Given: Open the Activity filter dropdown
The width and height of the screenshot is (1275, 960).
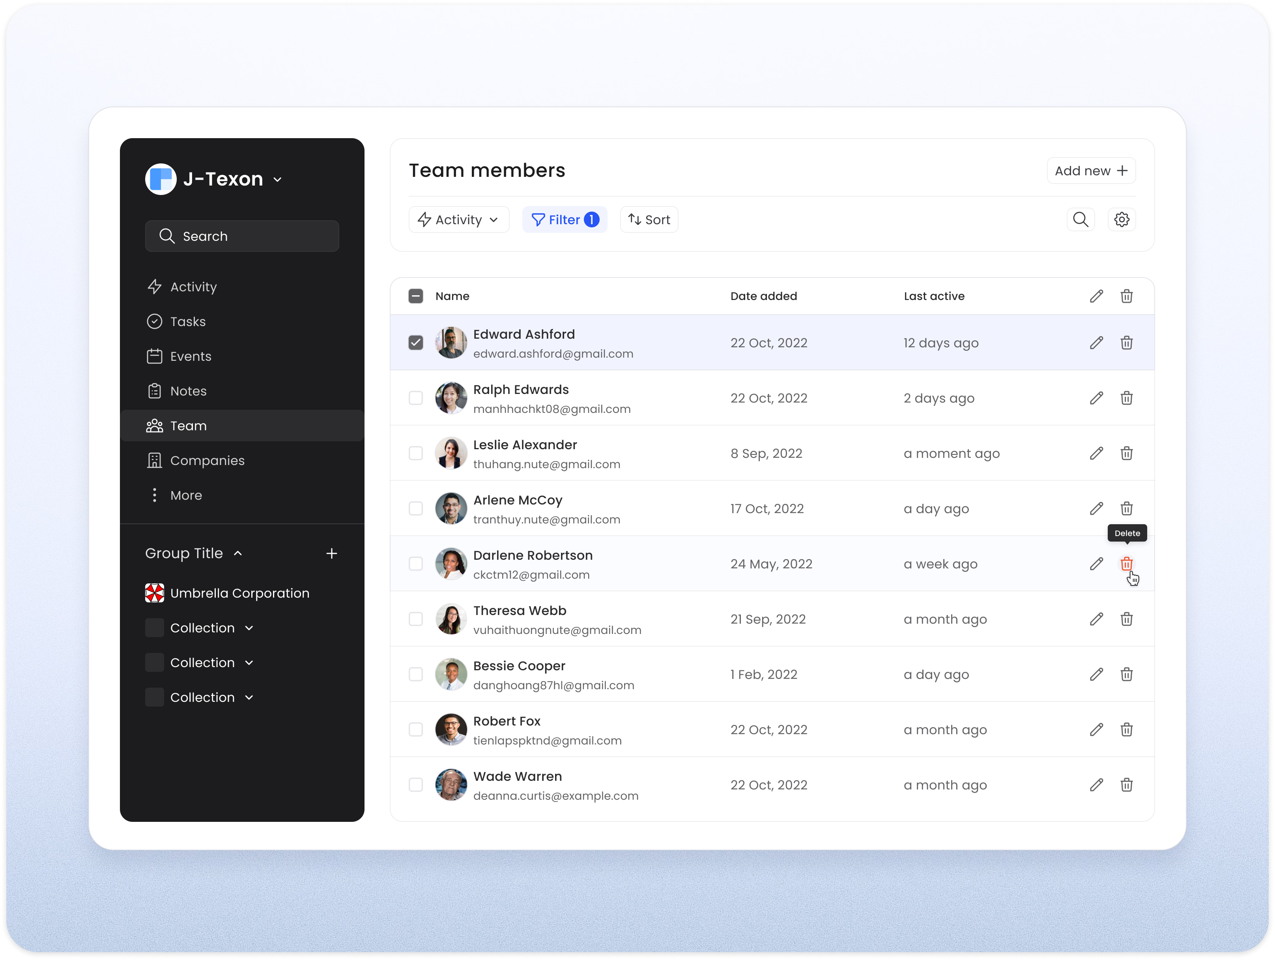Looking at the screenshot, I should pos(459,219).
